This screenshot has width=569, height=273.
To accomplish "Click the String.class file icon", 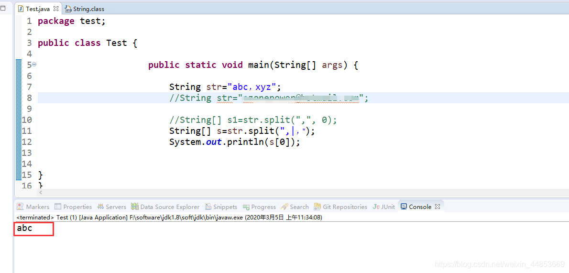I will coord(68,9).
